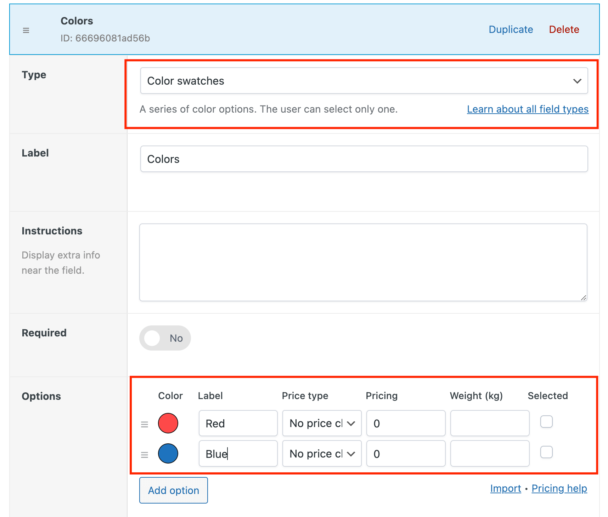This screenshot has height=517, width=608.
Task: Open the Pricing help link
Action: click(559, 488)
